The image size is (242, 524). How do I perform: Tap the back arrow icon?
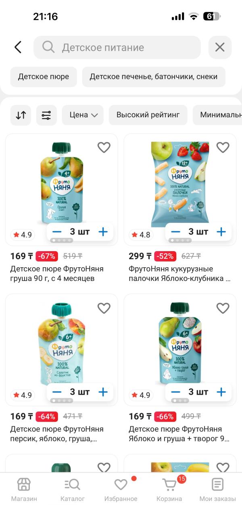tap(18, 47)
